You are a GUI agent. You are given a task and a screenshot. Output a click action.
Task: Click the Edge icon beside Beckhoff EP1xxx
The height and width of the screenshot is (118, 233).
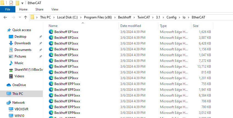pos(51,32)
